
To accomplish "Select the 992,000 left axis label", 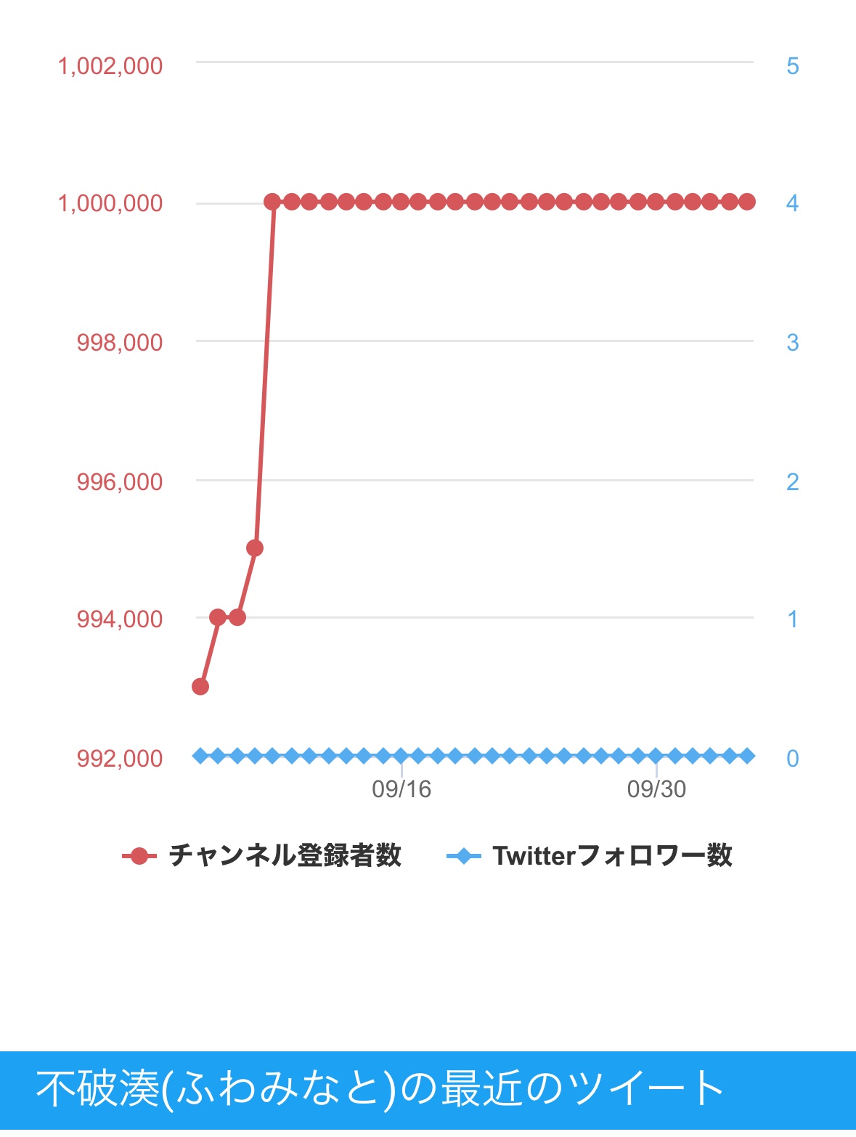I will pyautogui.click(x=120, y=758).
